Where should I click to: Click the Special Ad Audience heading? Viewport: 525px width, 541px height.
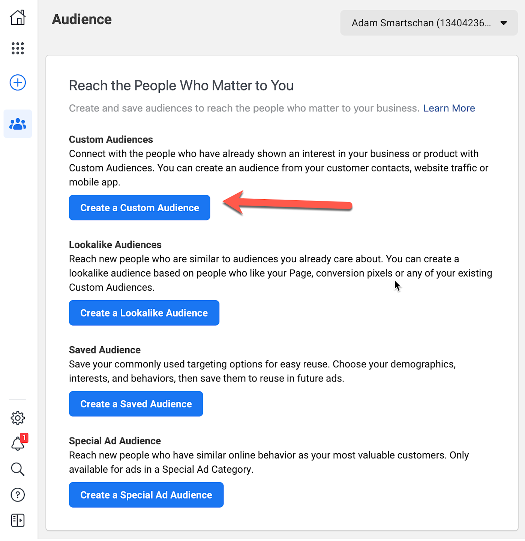115,441
